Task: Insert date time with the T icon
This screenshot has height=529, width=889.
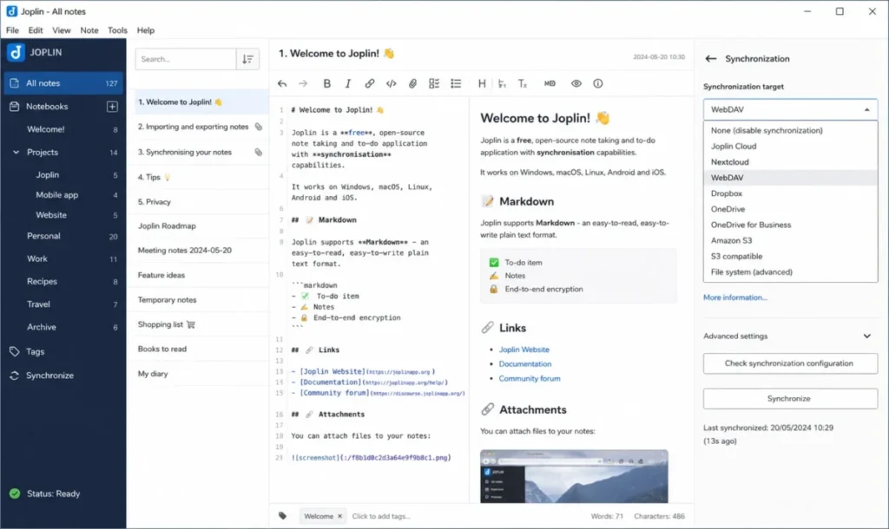Action: coord(522,83)
